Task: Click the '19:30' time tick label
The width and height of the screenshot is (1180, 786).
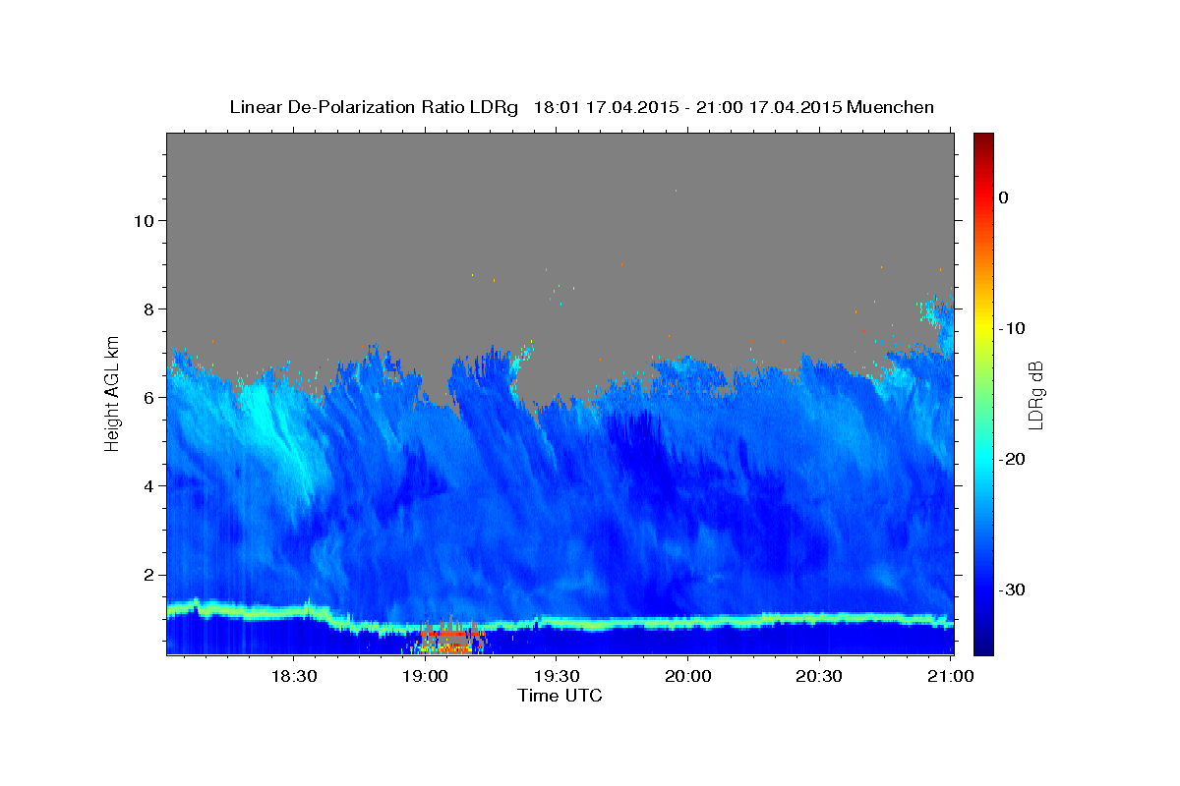Action: [556, 676]
